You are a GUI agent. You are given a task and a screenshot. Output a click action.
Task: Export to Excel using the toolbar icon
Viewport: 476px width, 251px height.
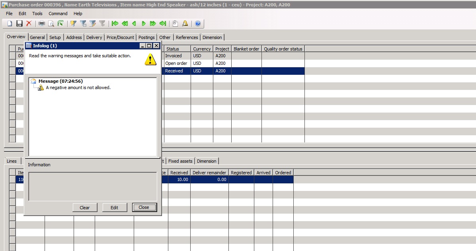point(60,24)
